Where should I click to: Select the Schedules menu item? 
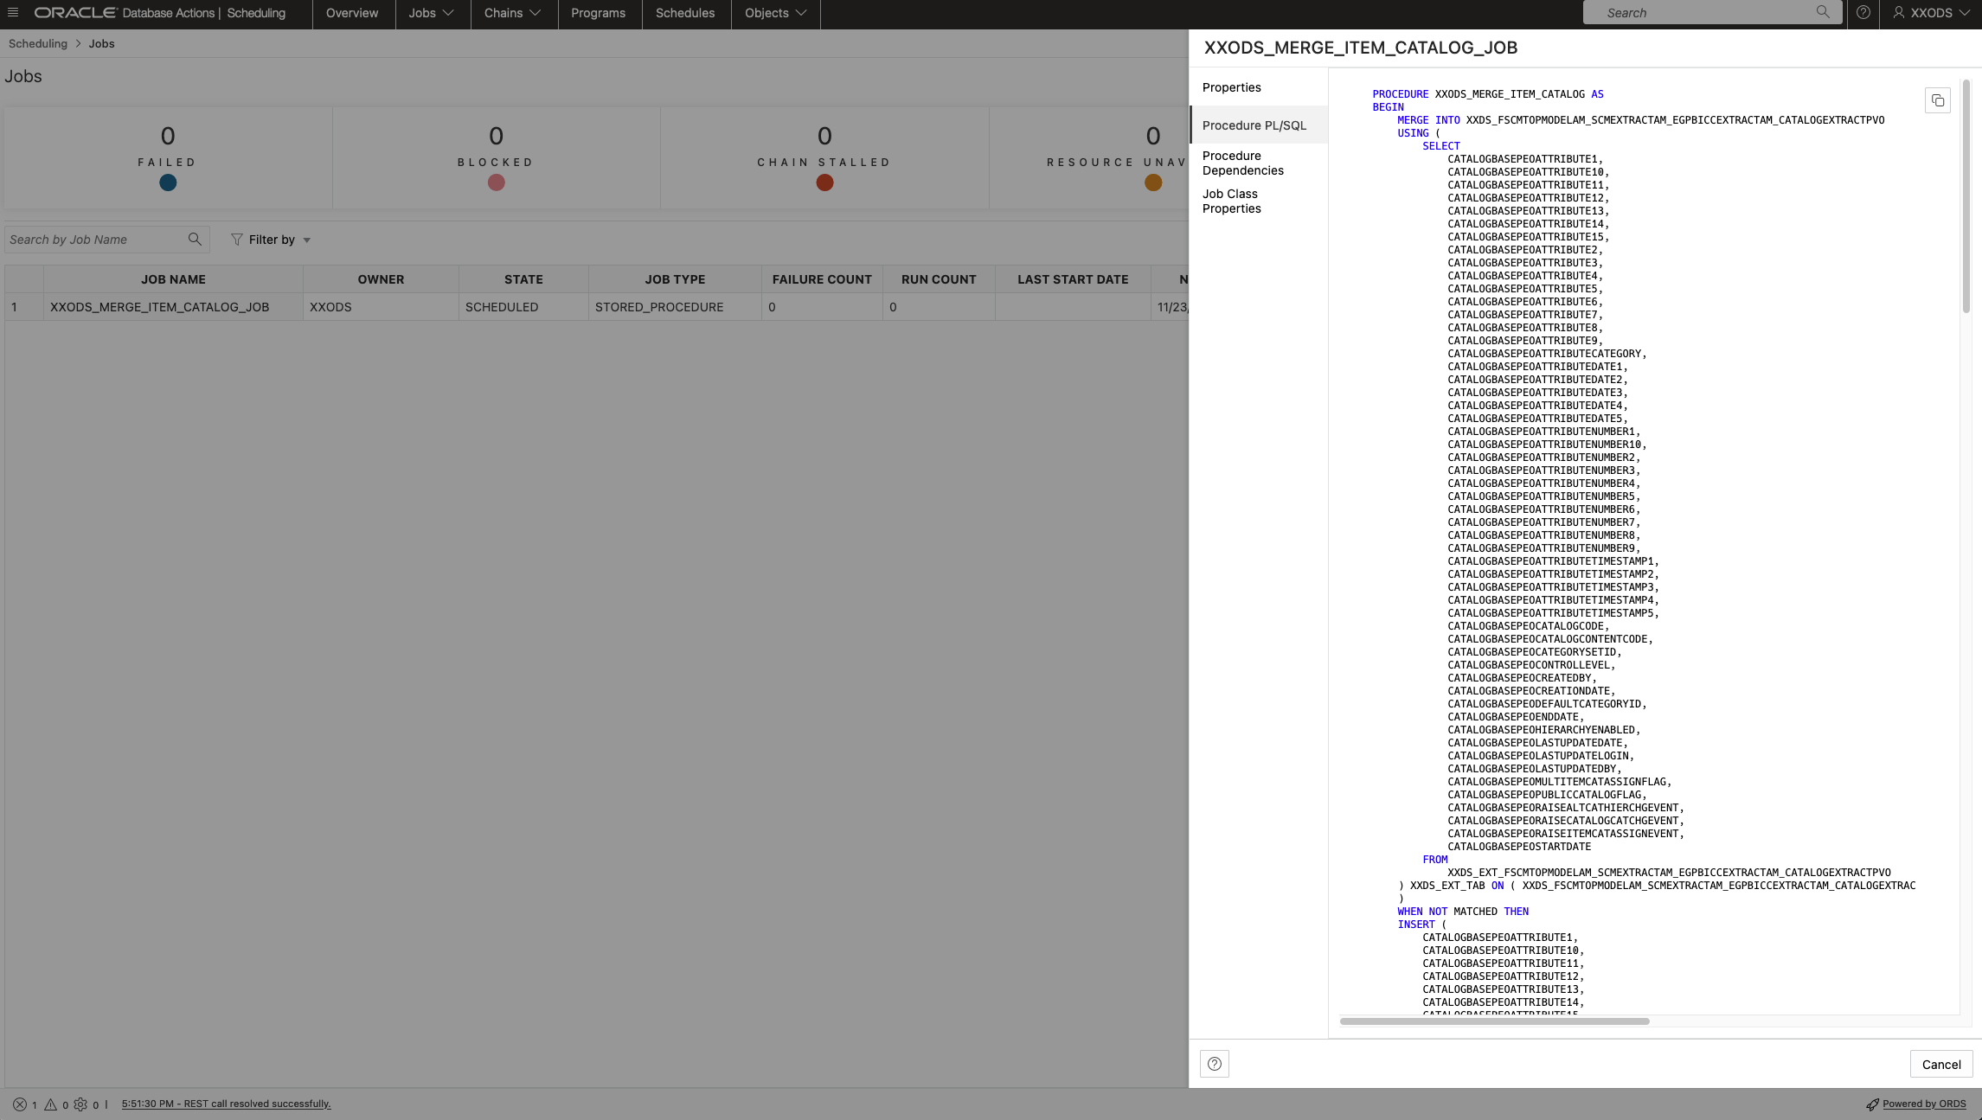[685, 13]
